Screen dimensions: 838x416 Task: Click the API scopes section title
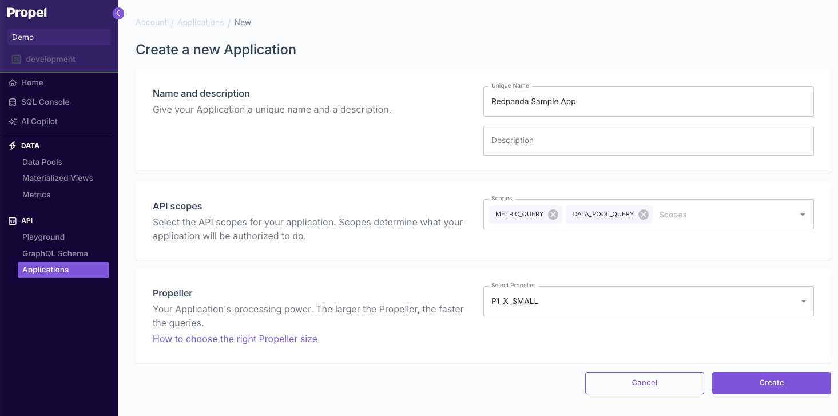[177, 206]
